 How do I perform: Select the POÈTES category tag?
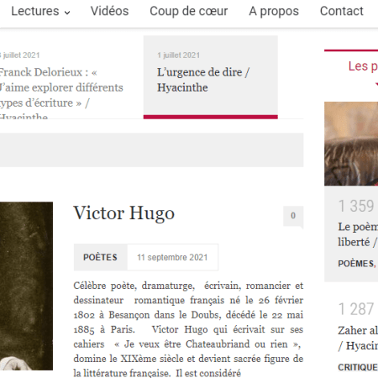pos(100,257)
